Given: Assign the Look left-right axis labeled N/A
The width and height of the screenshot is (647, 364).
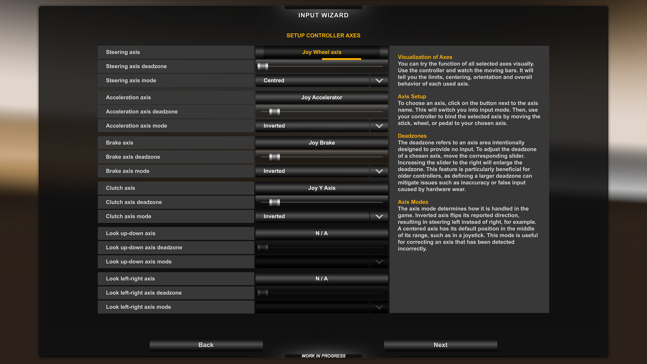Looking at the screenshot, I should [x=321, y=278].
